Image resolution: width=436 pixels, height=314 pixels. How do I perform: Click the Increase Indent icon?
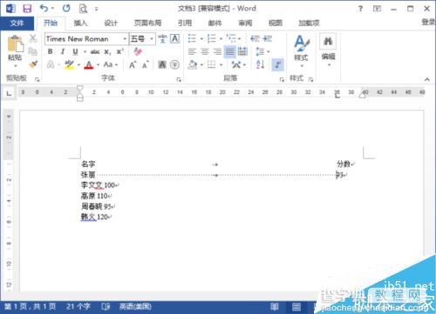(268, 38)
